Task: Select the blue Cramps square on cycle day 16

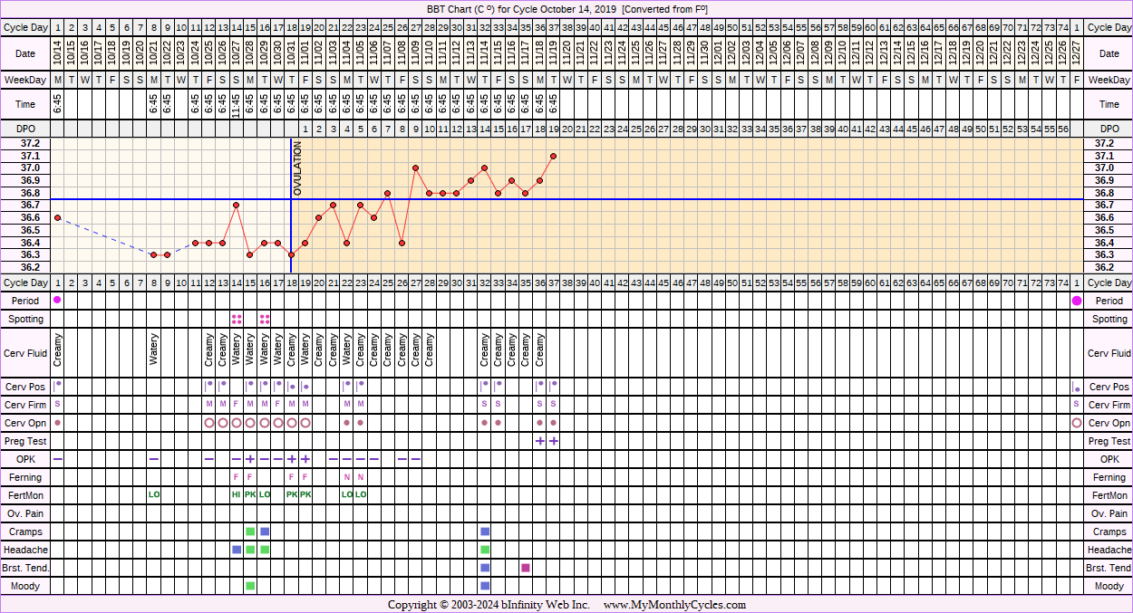Action: (265, 532)
